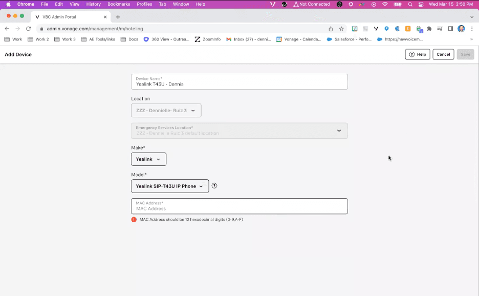The width and height of the screenshot is (479, 296).
Task: Select the VBC Admin Portal tab
Action: coord(67,17)
